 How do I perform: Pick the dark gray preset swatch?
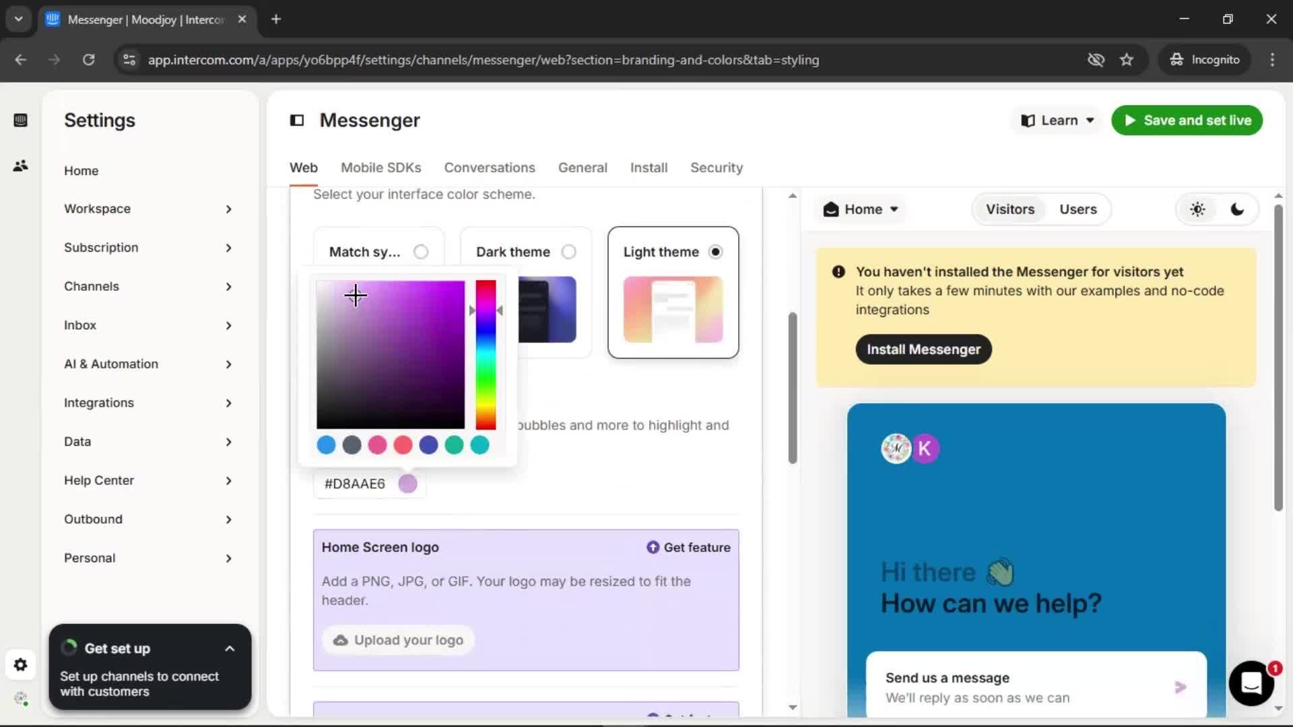(x=352, y=445)
